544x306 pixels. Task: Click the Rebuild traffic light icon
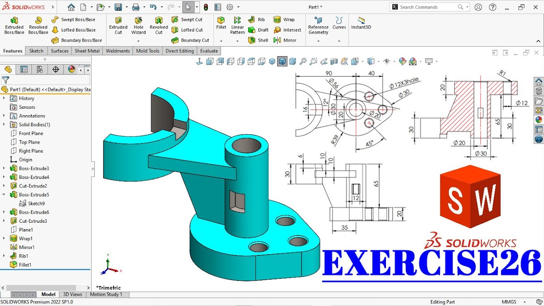tap(206, 7)
